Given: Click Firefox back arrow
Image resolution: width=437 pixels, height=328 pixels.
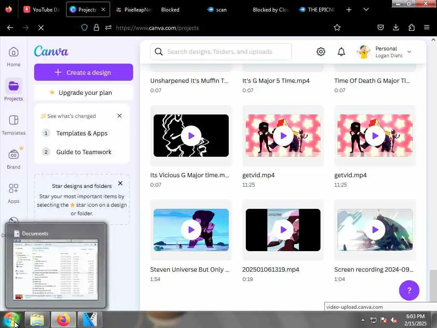Looking at the screenshot, I should [x=10, y=28].
